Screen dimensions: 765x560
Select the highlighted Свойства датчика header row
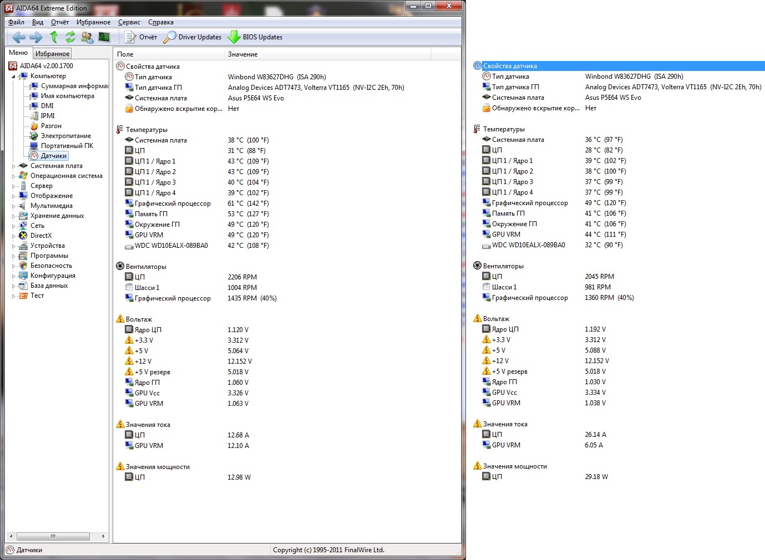(x=619, y=66)
